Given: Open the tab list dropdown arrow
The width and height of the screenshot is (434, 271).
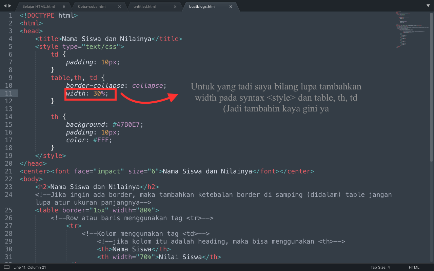Looking at the screenshot, I should 428,6.
